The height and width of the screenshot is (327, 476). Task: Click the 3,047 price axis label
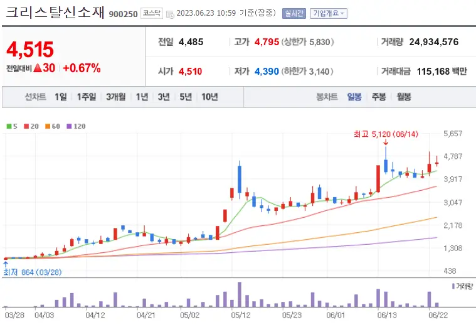point(453,202)
